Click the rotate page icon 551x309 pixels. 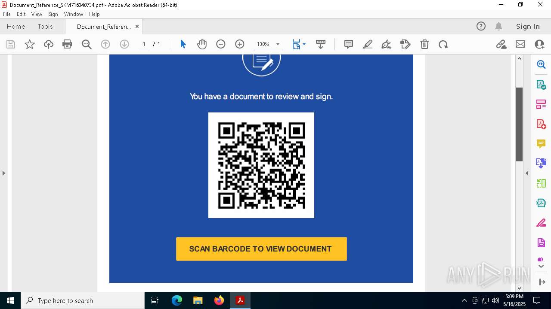pyautogui.click(x=443, y=44)
